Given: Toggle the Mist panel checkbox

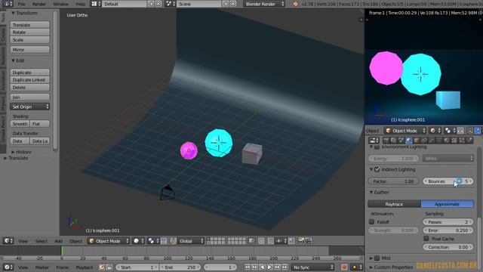Looking at the screenshot, I should point(377,258).
